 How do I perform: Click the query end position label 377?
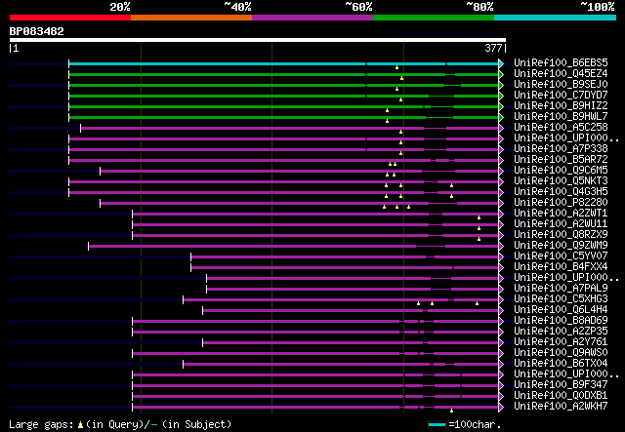point(493,48)
